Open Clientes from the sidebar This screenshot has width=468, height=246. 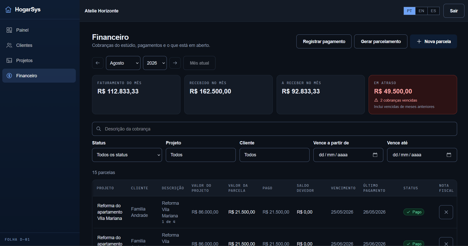pyautogui.click(x=39, y=45)
